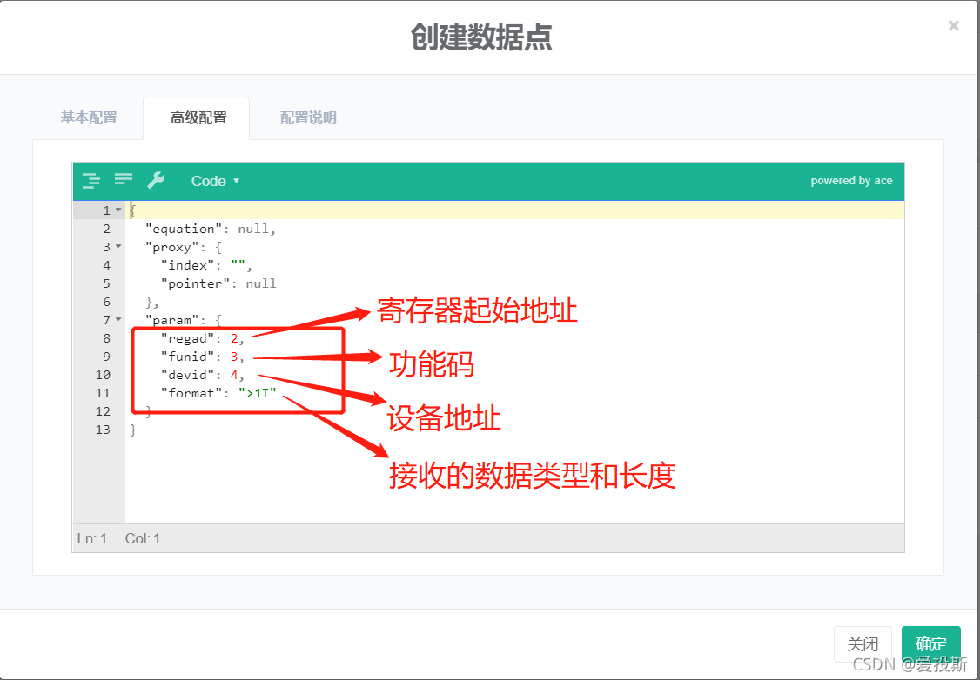The height and width of the screenshot is (680, 980).
Task: Click the indent formatting icon in the editor toolbar
Action: tap(91, 180)
